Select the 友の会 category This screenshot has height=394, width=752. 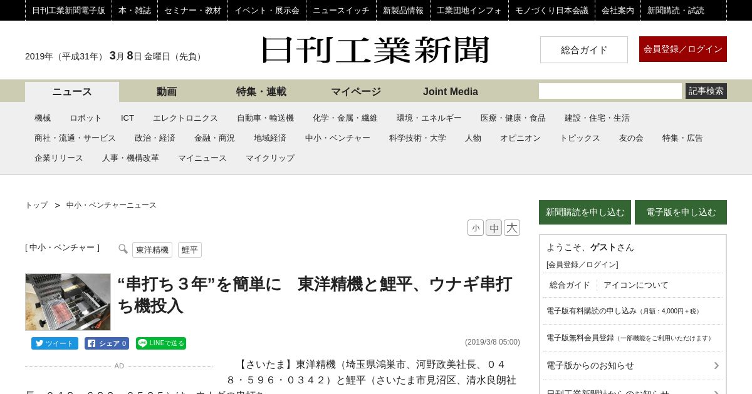631,138
